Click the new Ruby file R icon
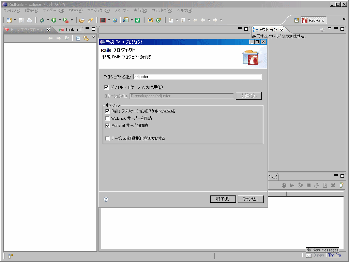Viewport: 349px width, 262px height. tap(150, 20)
